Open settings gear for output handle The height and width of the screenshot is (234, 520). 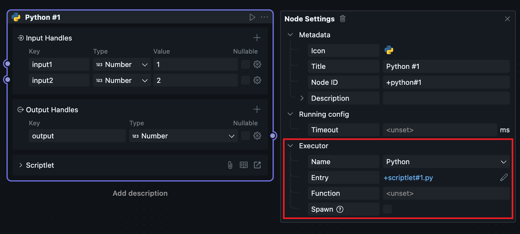coord(257,136)
